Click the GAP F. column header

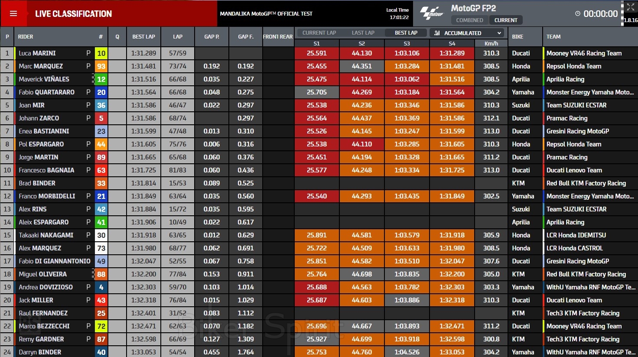click(x=245, y=37)
